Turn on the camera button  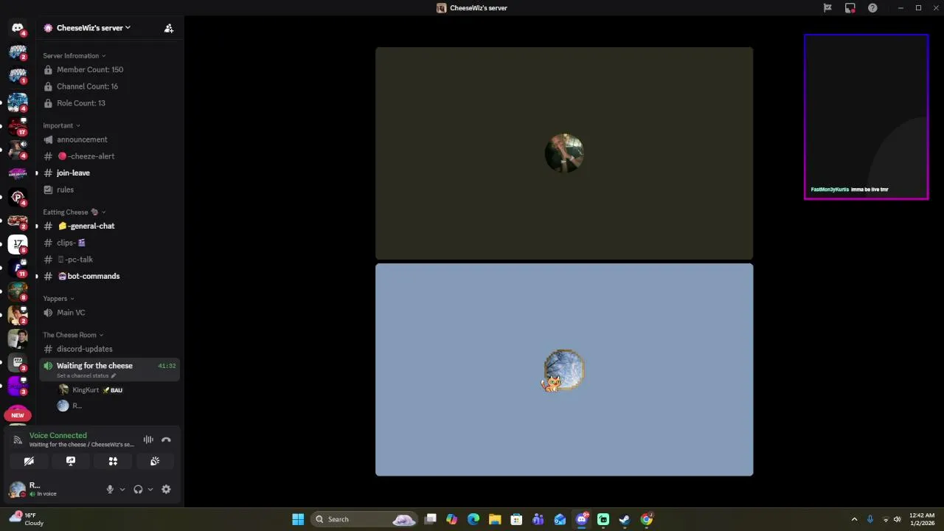[x=29, y=461]
